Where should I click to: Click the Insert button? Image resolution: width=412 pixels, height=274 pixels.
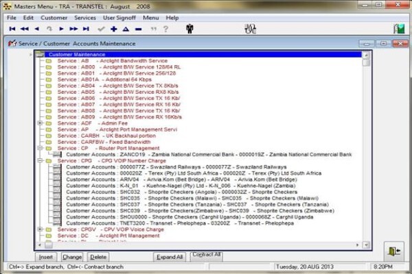point(45,257)
